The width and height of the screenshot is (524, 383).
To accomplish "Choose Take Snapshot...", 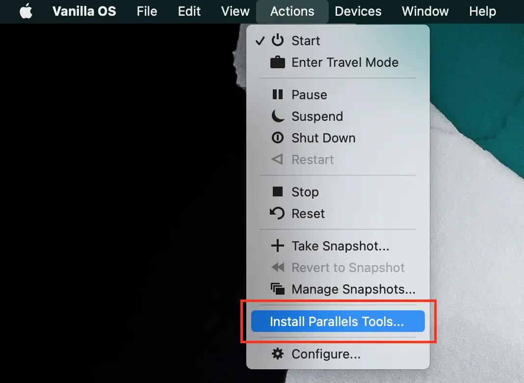I will click(x=338, y=246).
